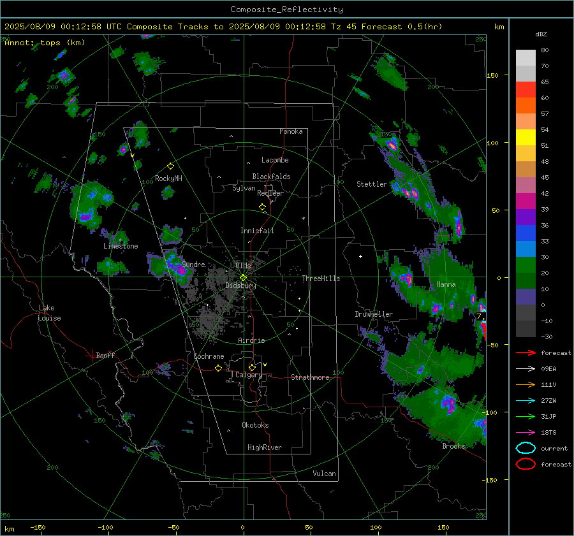Click the yellow diamond marker above Calgary
This screenshot has width=574, height=536.
coord(252,367)
